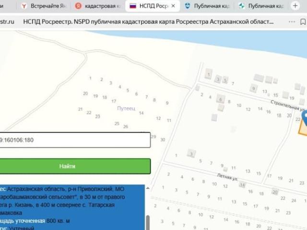Viewport: 307px width, 230px height.
Task: Switch to the Встречайте Яндекс tab
Action: tap(44, 6)
